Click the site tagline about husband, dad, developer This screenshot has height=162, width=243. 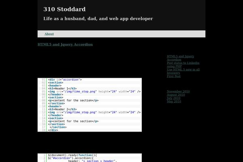tap(98, 19)
